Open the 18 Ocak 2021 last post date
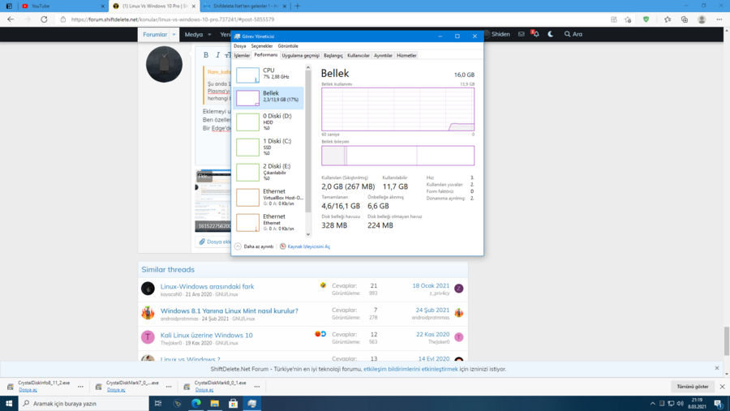Viewport: 730px width, 411px height. (x=431, y=285)
